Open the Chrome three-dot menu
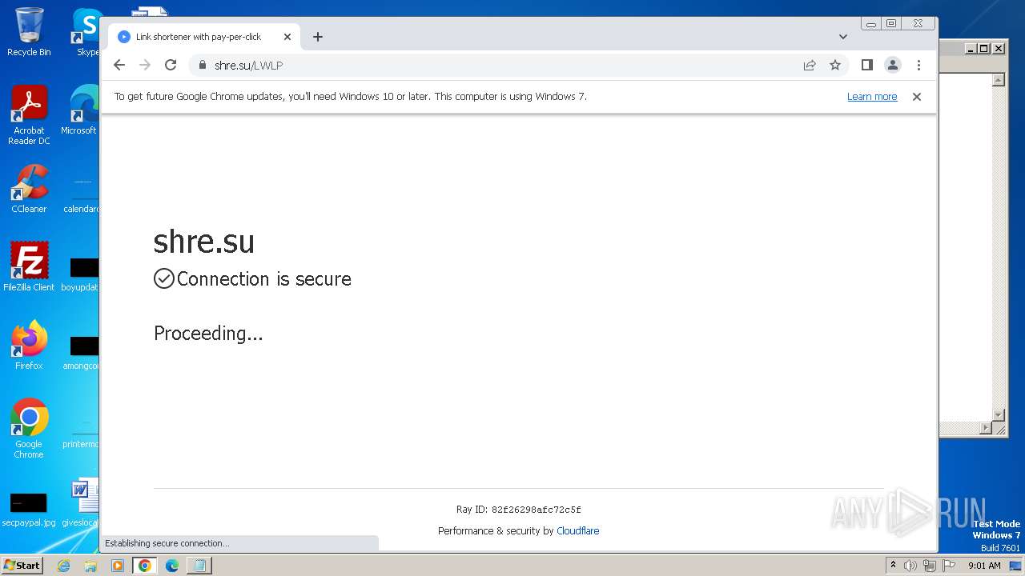Viewport: 1025px width, 576px height. 918,65
